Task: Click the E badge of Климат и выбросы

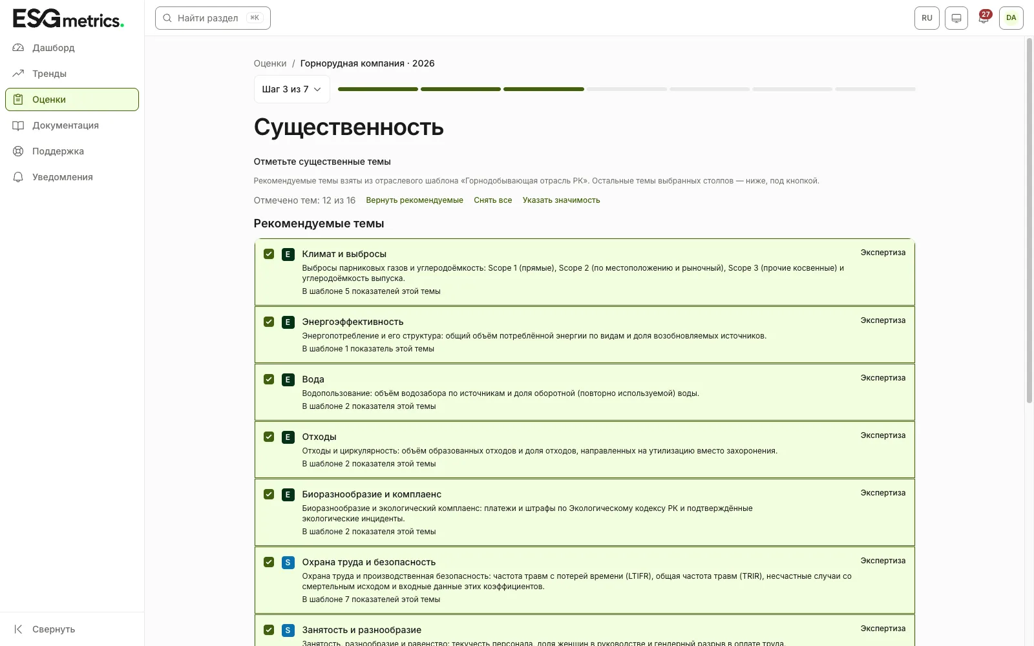Action: point(288,255)
